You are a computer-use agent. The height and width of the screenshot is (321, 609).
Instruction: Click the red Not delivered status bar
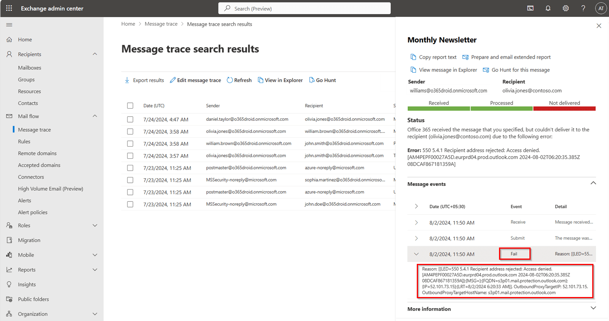tap(564, 109)
